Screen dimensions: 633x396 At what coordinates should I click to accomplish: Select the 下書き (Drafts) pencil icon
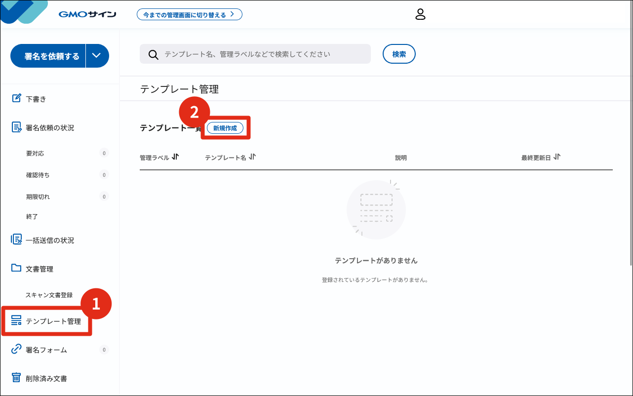[x=15, y=98]
